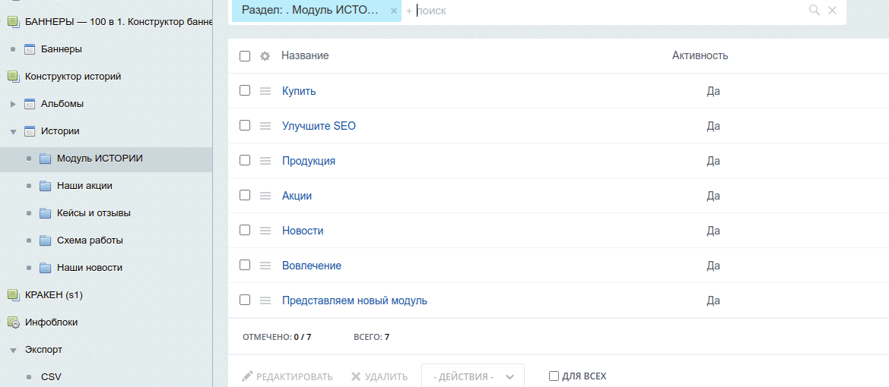Check the Купить row checkbox
The width and height of the screenshot is (889, 387).
(x=245, y=90)
